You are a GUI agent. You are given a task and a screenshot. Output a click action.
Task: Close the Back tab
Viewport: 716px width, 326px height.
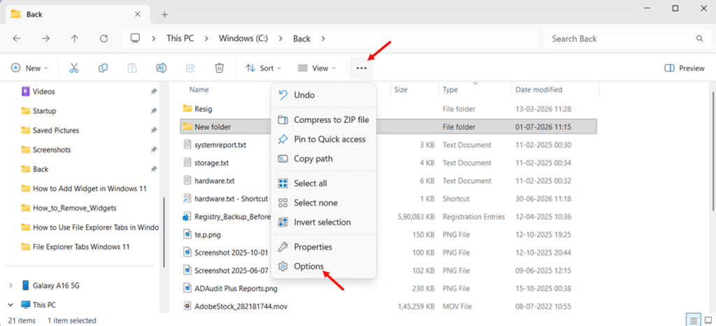[138, 14]
